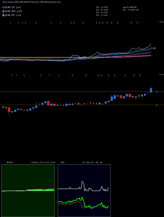Click the blue DOW ST legend swatch
Viewport: 164px width, 217px height.
(3, 7)
